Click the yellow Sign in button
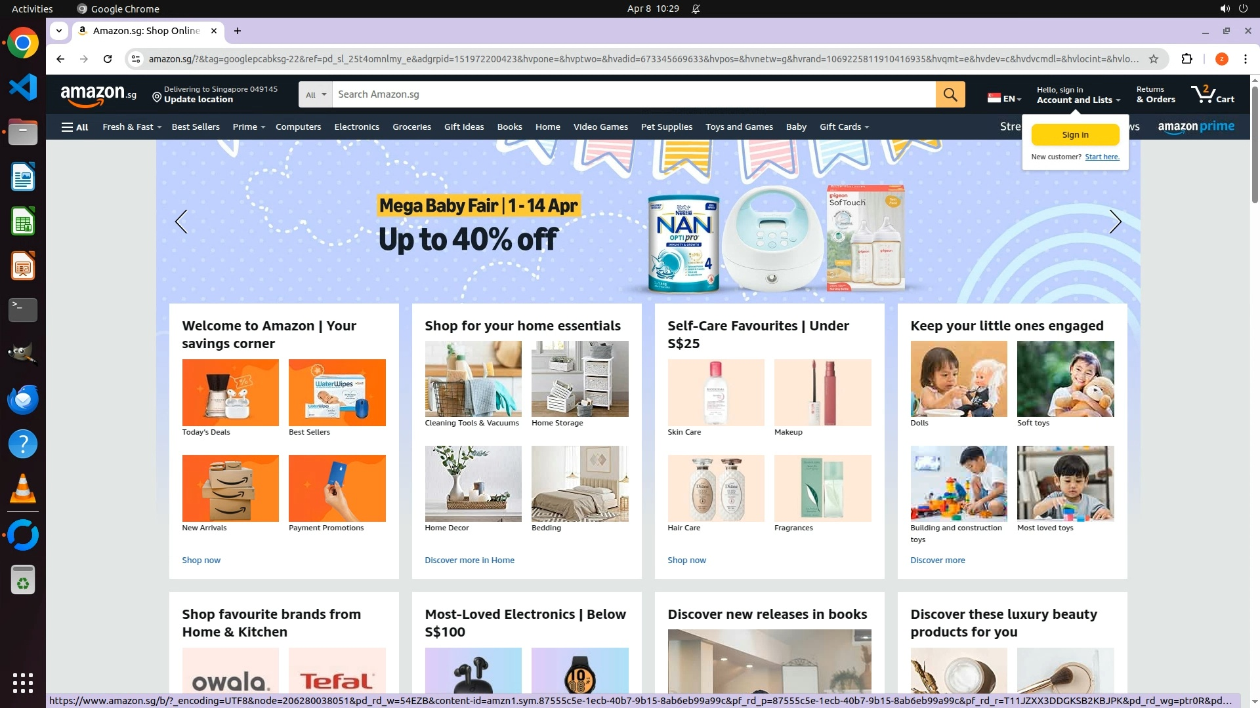1260x708 pixels. point(1075,135)
